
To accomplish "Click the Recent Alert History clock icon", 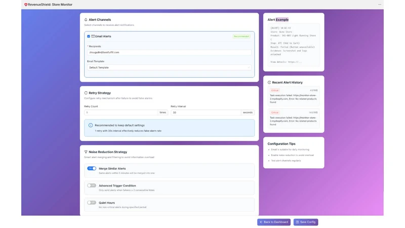I will coord(269,83).
